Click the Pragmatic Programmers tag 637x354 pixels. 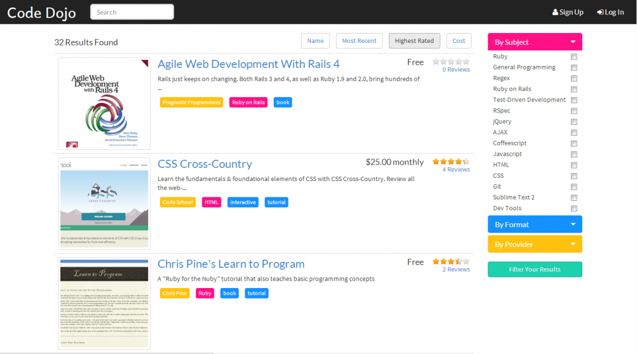click(192, 103)
